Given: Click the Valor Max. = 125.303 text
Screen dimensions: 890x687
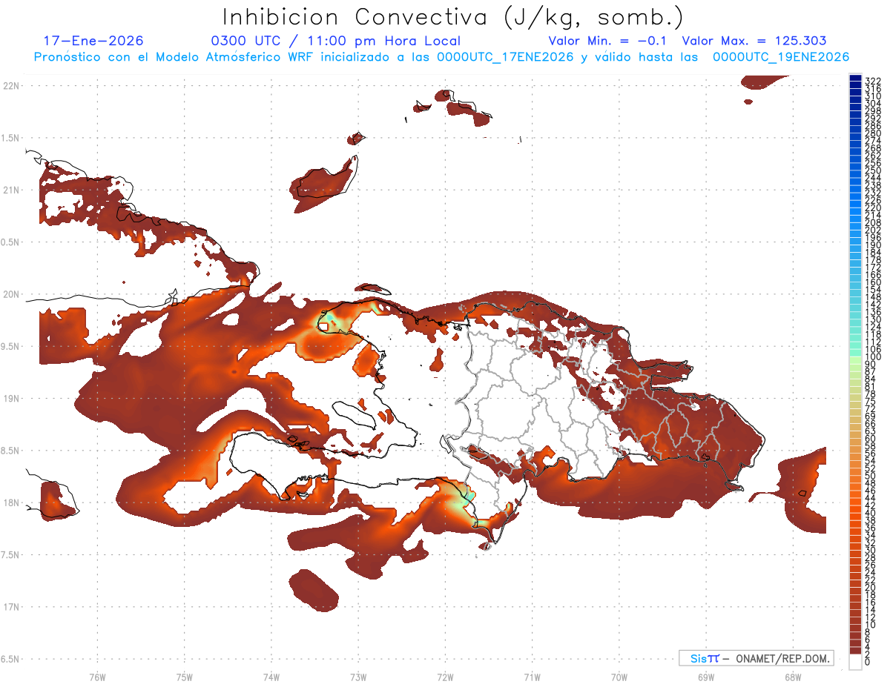Looking at the screenshot, I should (754, 41).
